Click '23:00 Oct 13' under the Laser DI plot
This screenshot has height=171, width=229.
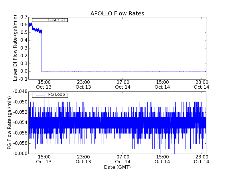click(x=83, y=85)
